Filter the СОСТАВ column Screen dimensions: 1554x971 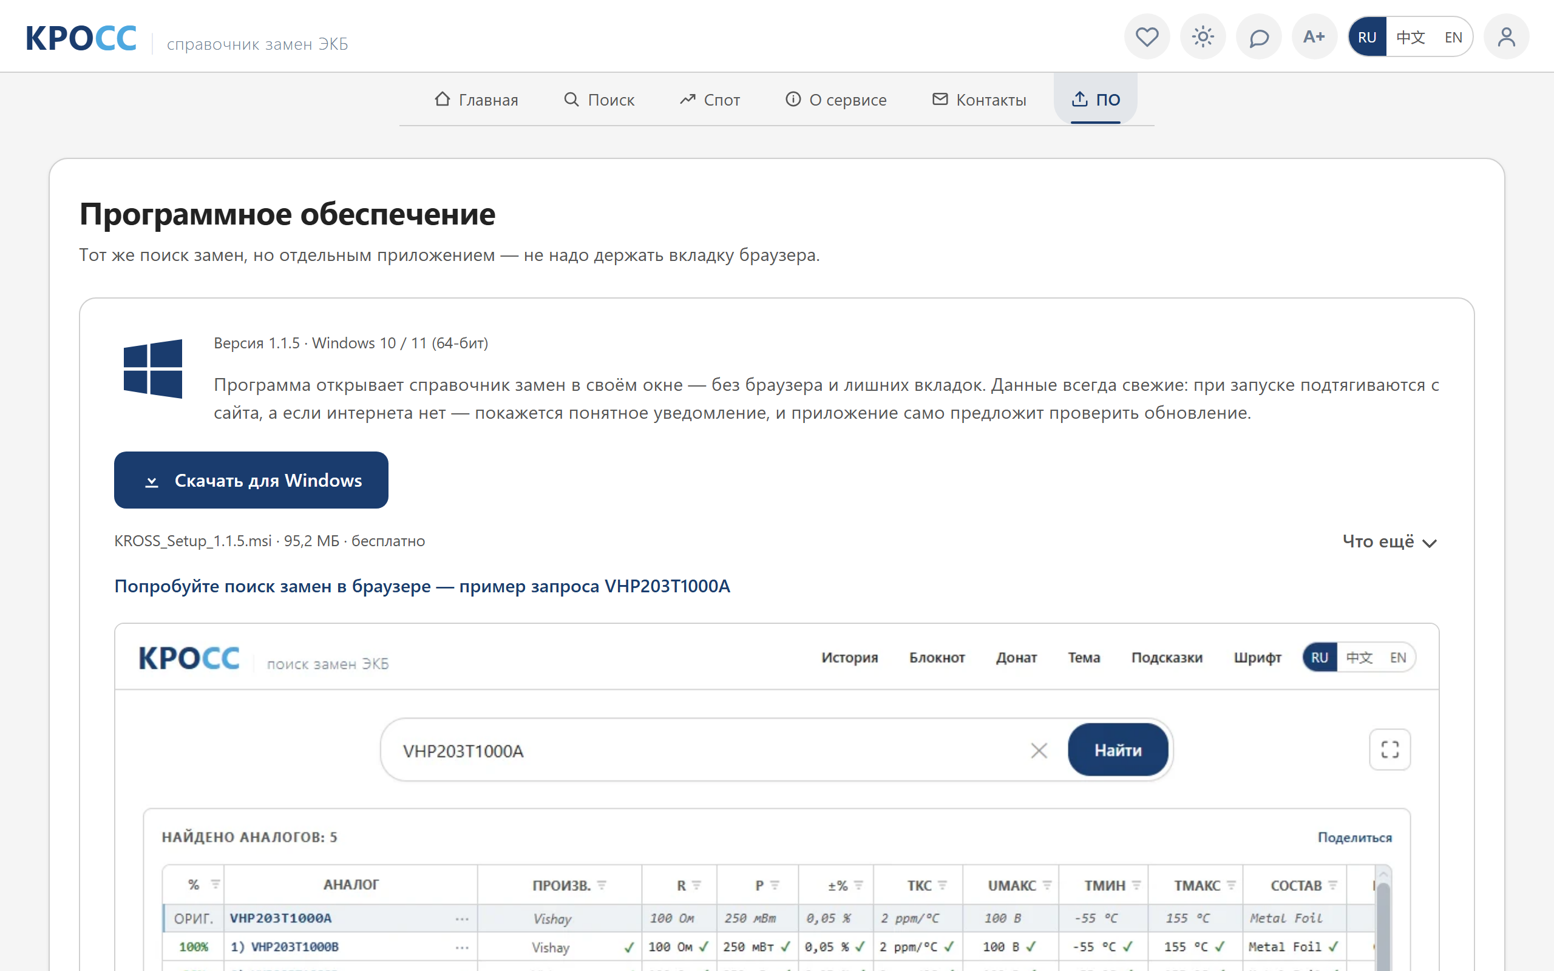coord(1332,885)
